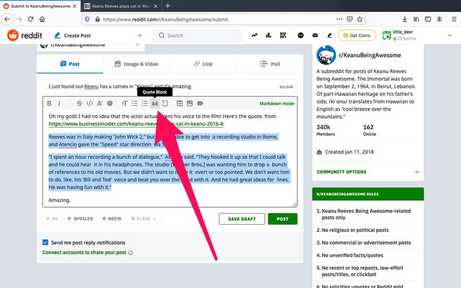
Task: Add an image to post body
Action: tap(190, 103)
